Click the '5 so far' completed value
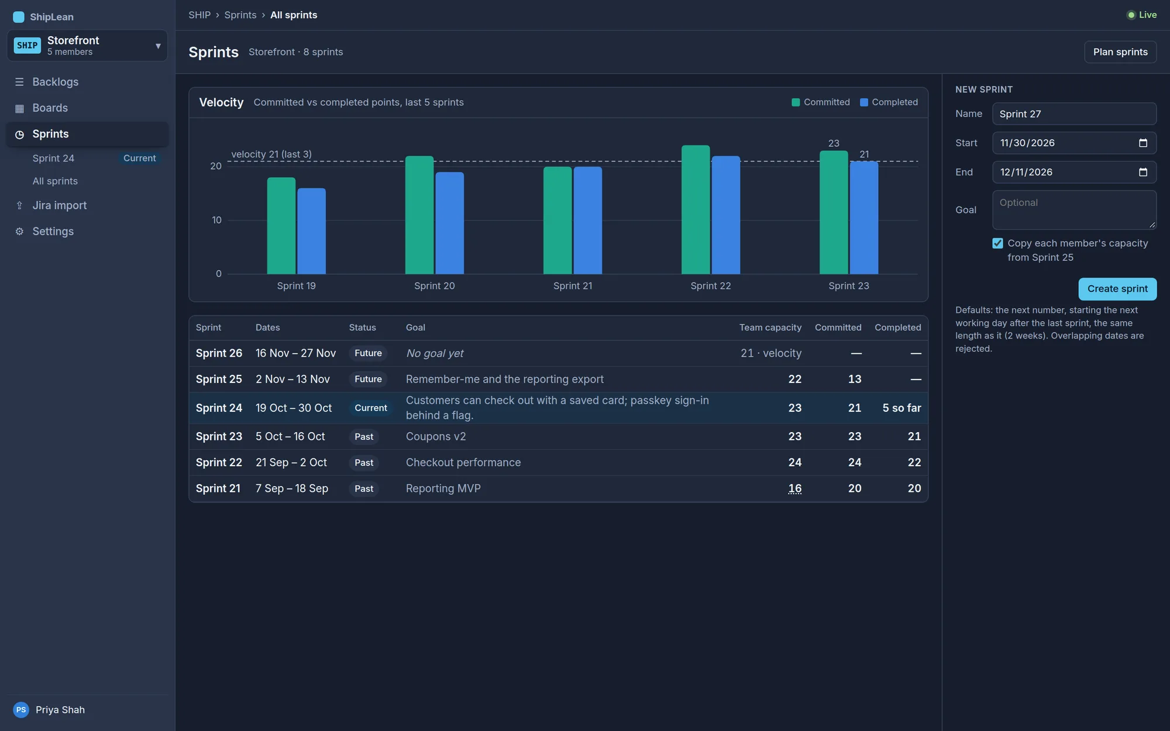 tap(901, 408)
